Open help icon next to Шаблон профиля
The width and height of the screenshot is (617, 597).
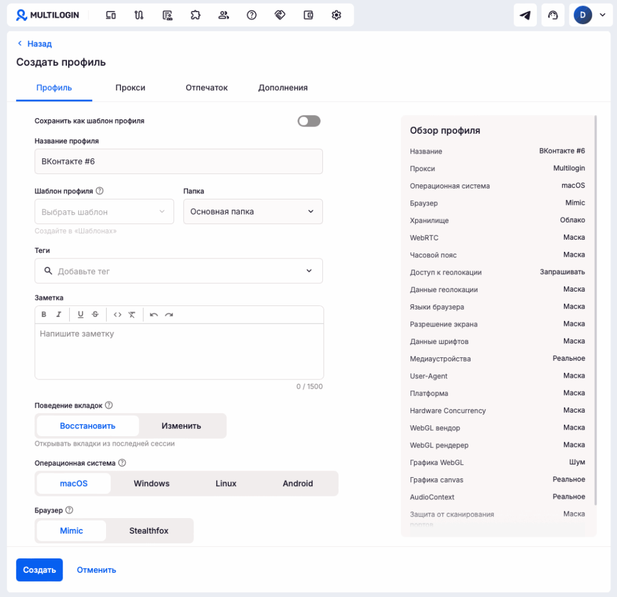pyautogui.click(x=100, y=191)
